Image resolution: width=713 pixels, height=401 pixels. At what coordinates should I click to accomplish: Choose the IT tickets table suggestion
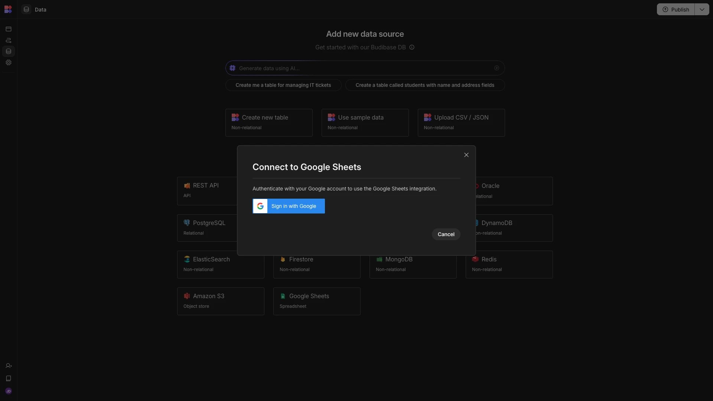point(283,85)
